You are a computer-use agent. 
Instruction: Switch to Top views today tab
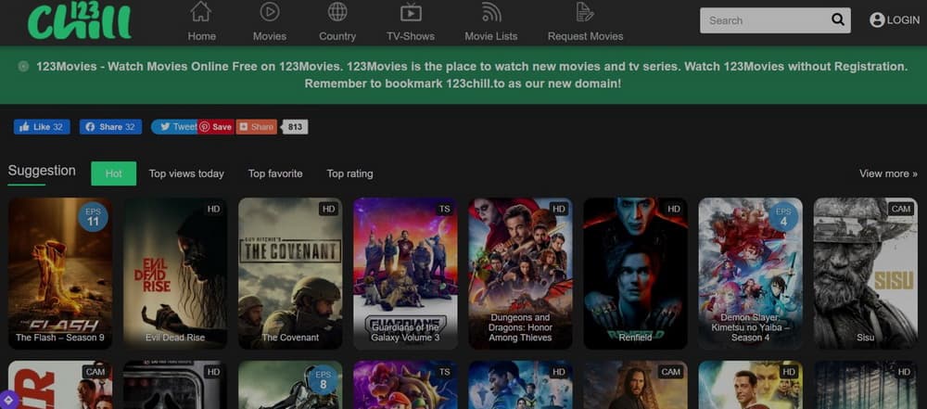(x=186, y=173)
